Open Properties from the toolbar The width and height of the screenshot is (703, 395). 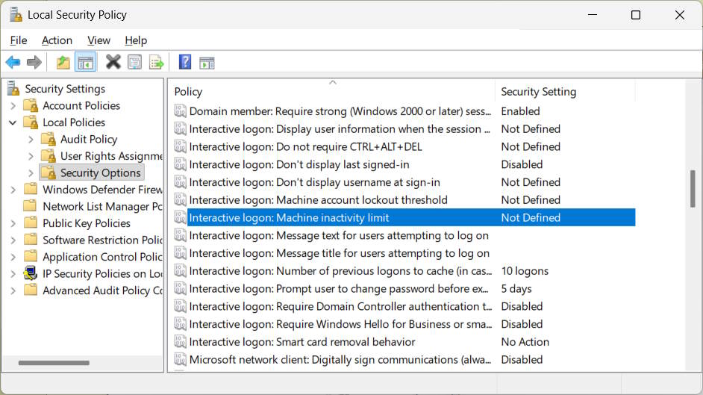click(x=134, y=62)
